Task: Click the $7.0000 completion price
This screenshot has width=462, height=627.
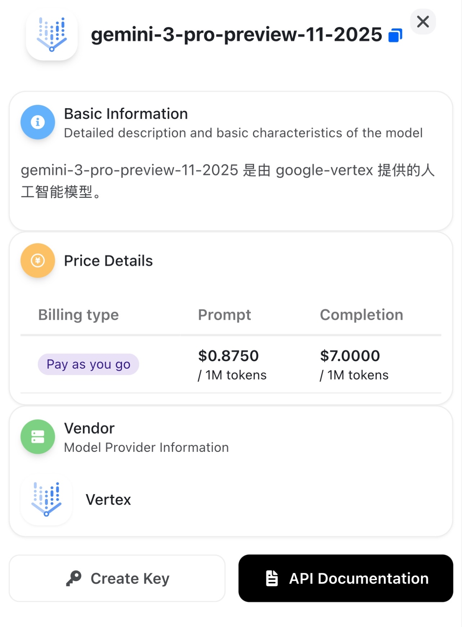Action: point(350,356)
